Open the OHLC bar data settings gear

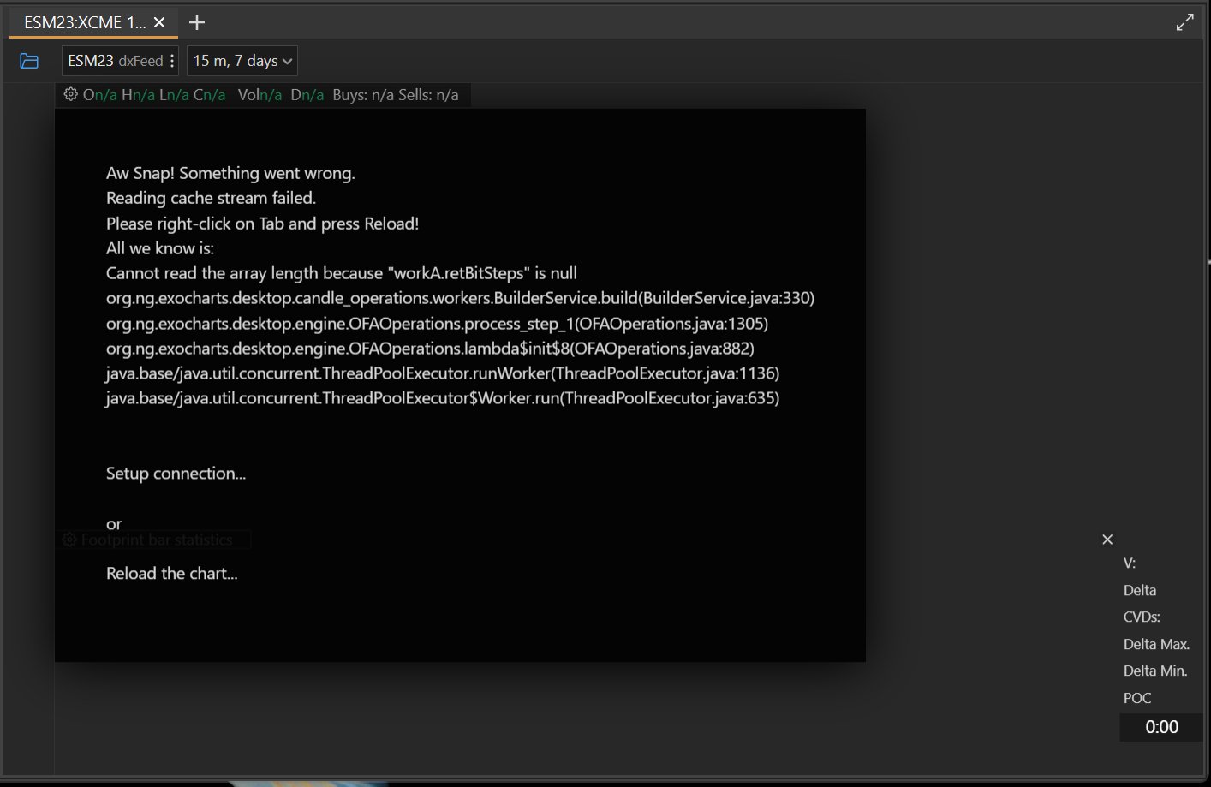pyautogui.click(x=70, y=94)
